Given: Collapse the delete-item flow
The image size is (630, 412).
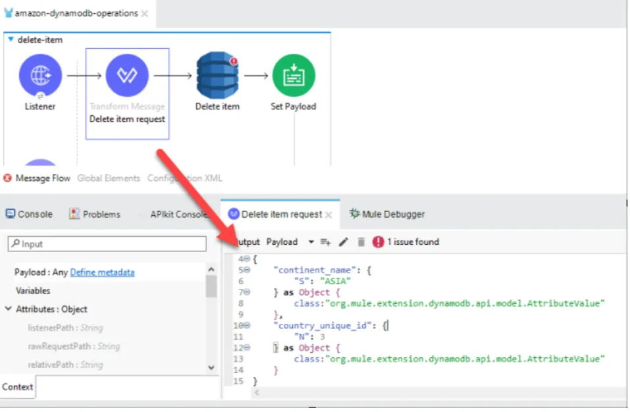Looking at the screenshot, I should [11, 39].
